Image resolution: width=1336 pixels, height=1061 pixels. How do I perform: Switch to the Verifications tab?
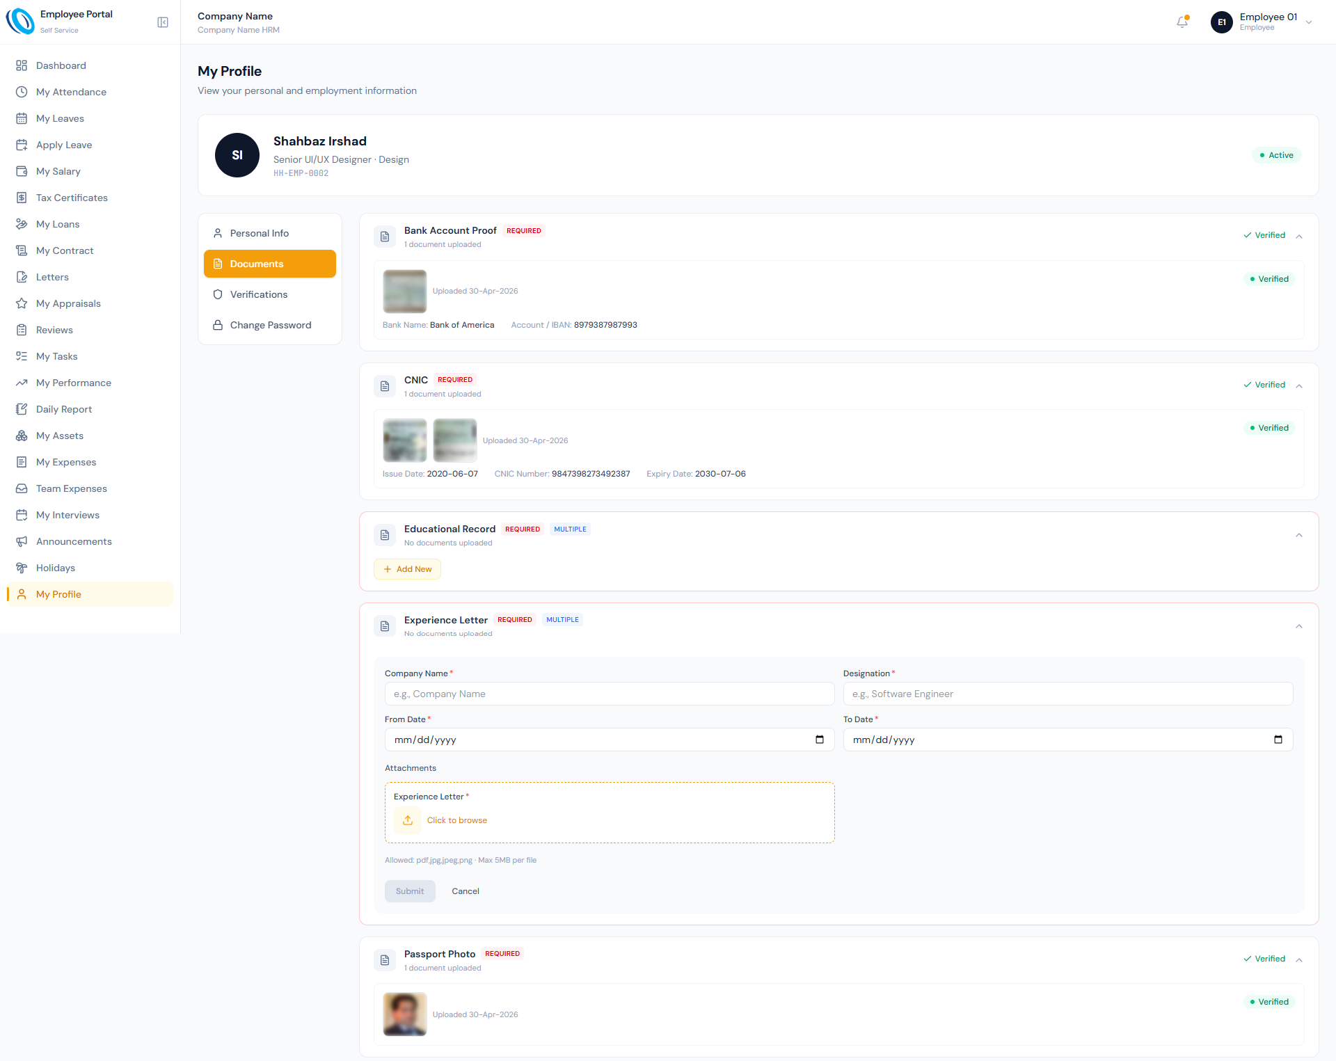pos(270,294)
